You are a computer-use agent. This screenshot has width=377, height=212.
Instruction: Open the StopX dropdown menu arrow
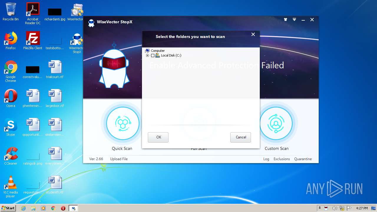294,20
